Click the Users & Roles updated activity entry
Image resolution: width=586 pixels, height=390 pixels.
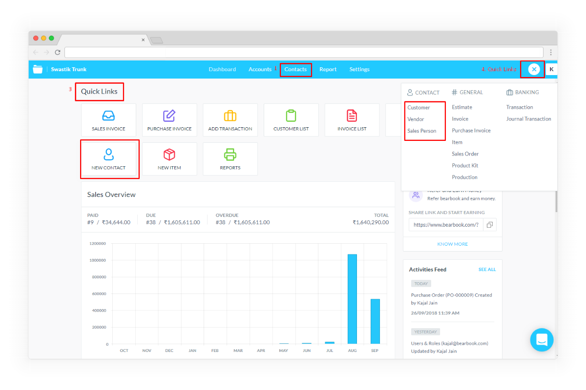(x=450, y=347)
